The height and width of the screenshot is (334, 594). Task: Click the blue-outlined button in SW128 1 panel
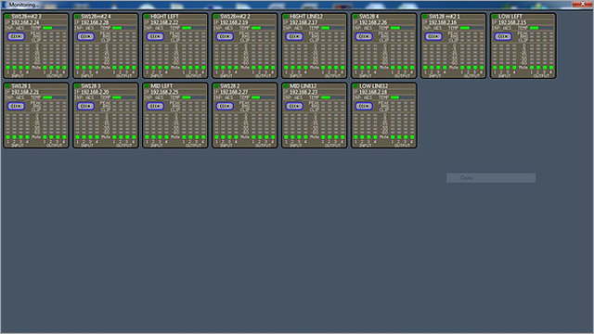point(16,106)
